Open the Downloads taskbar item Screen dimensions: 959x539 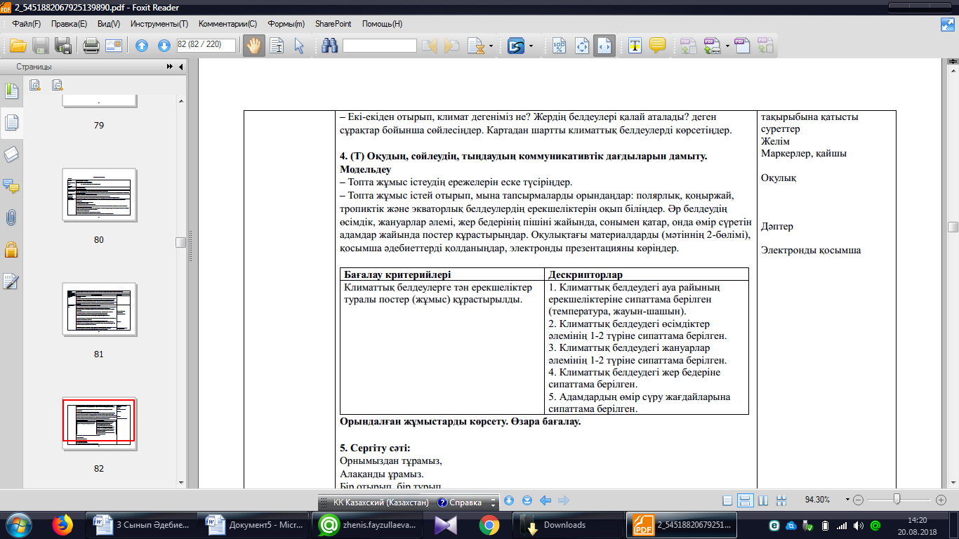point(567,524)
